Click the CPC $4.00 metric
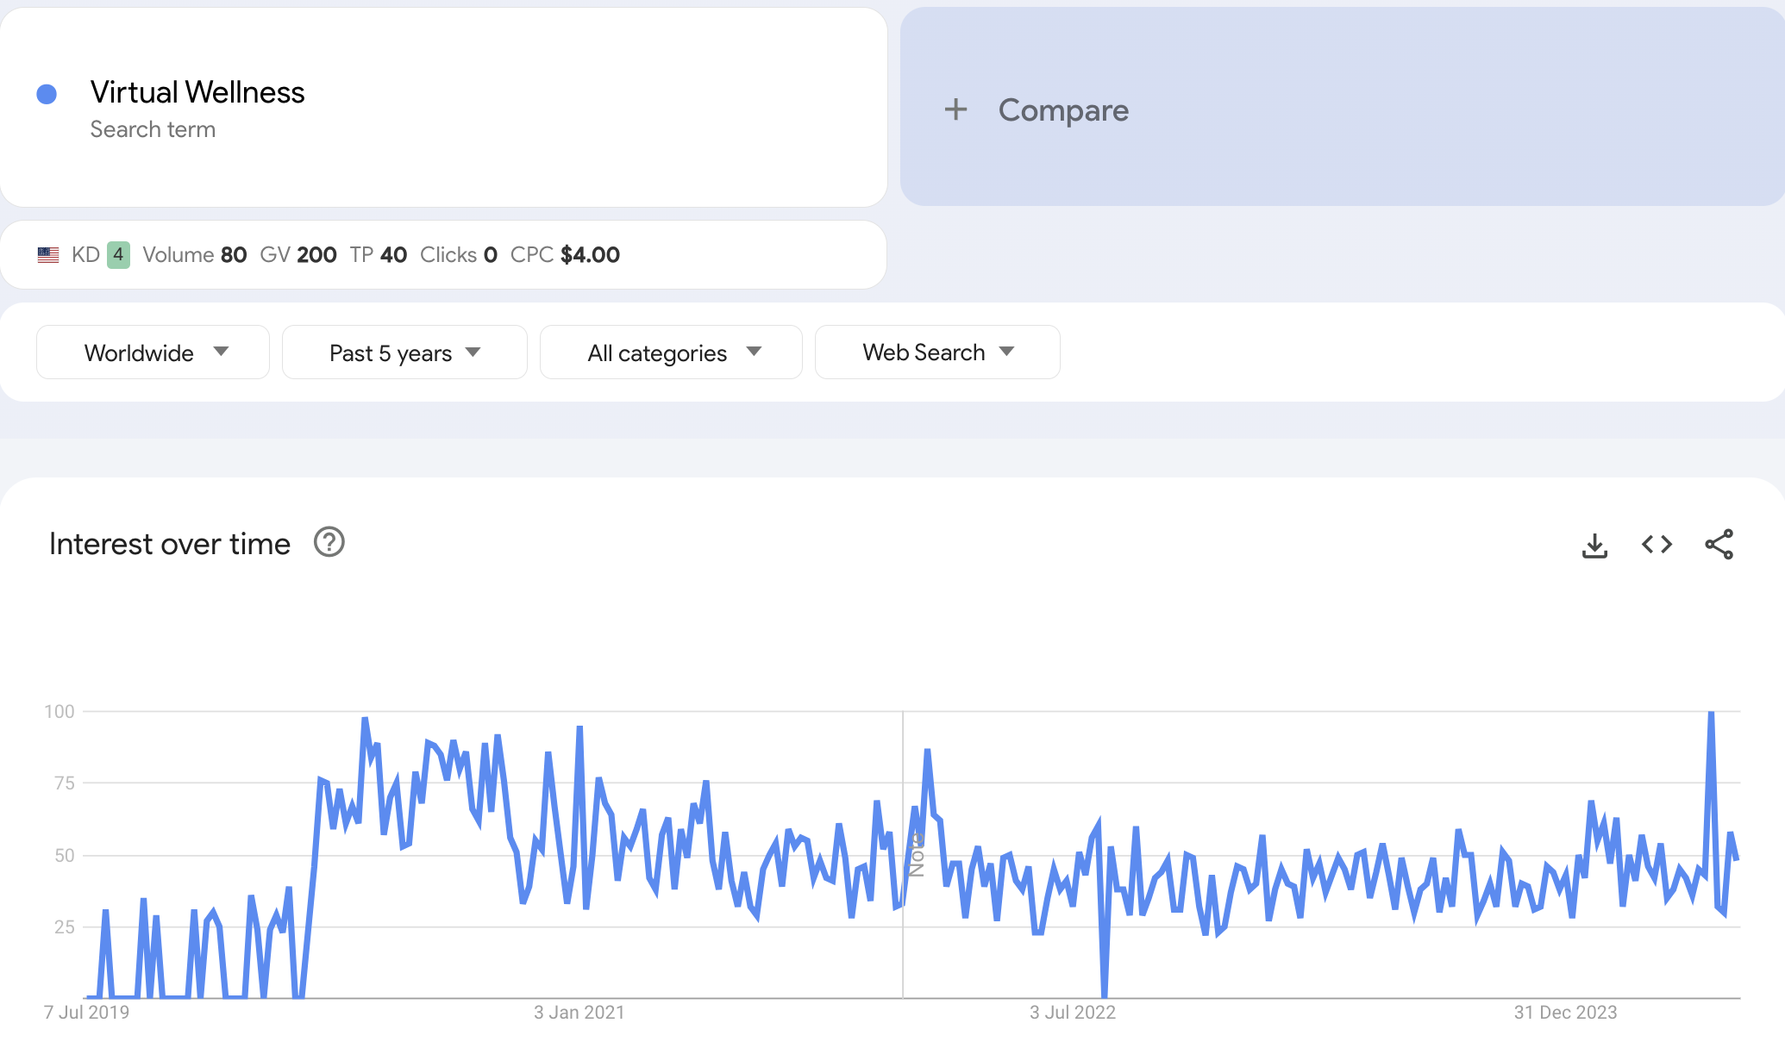 click(x=565, y=255)
